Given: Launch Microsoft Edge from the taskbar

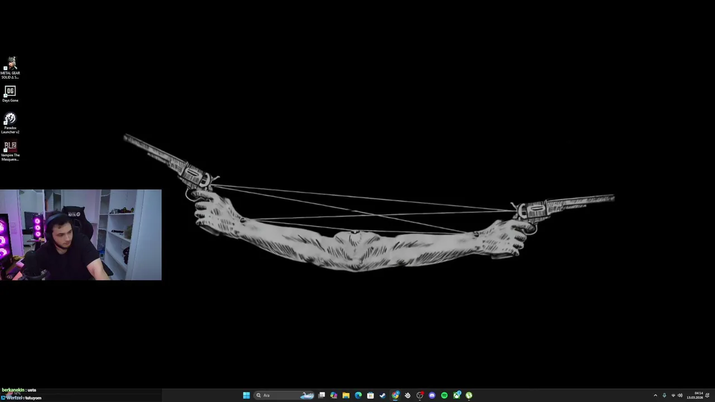Looking at the screenshot, I should tap(358, 395).
